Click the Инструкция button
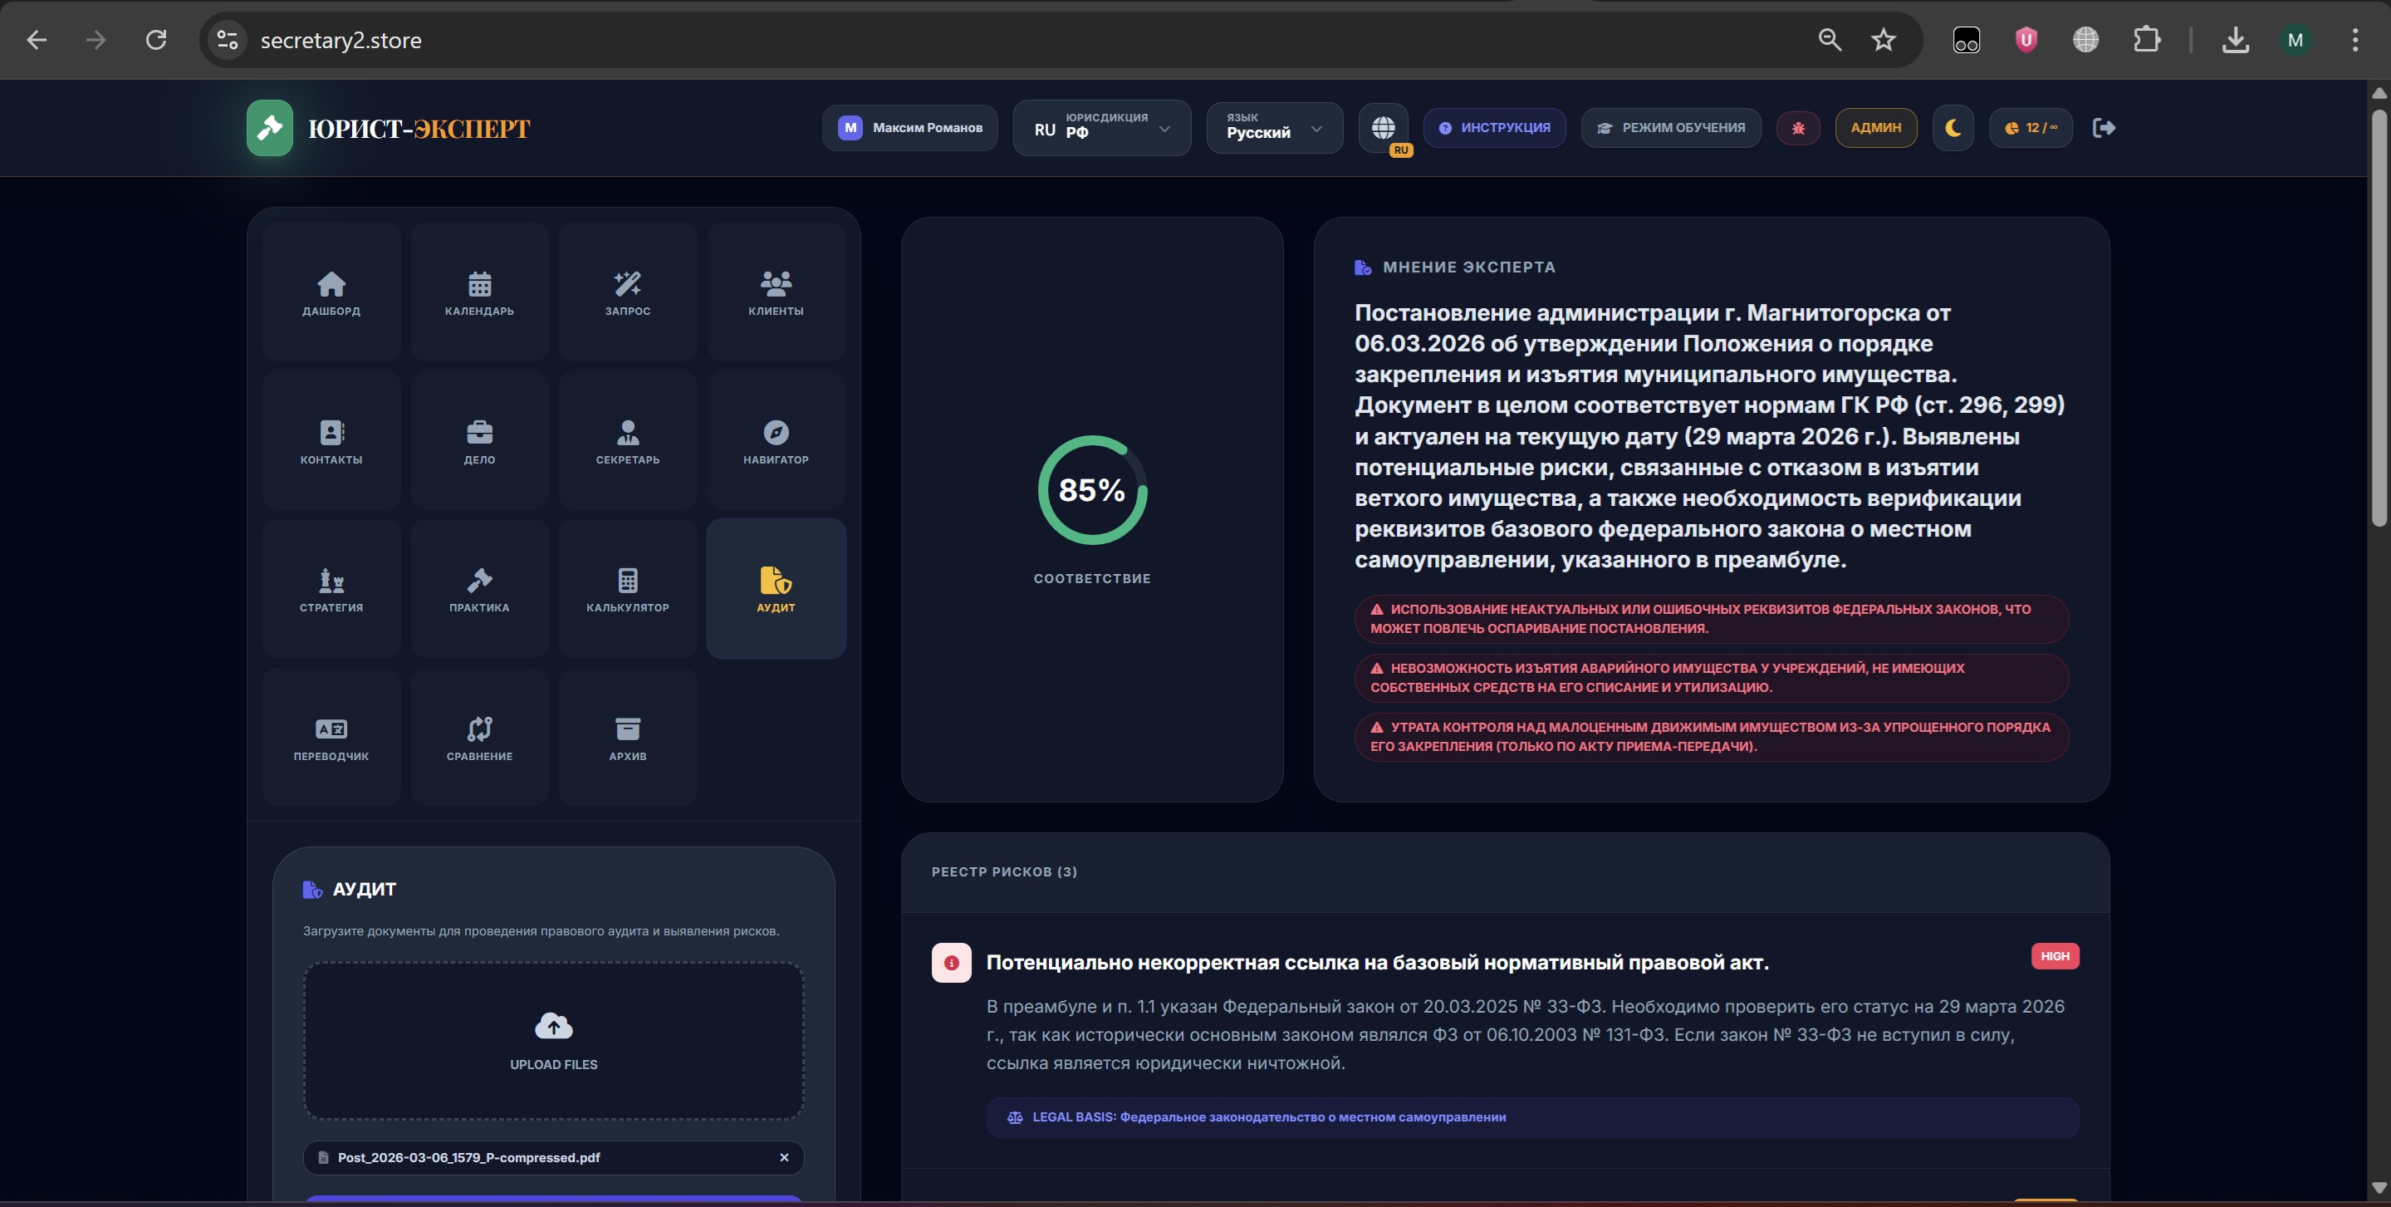 pos(1494,128)
